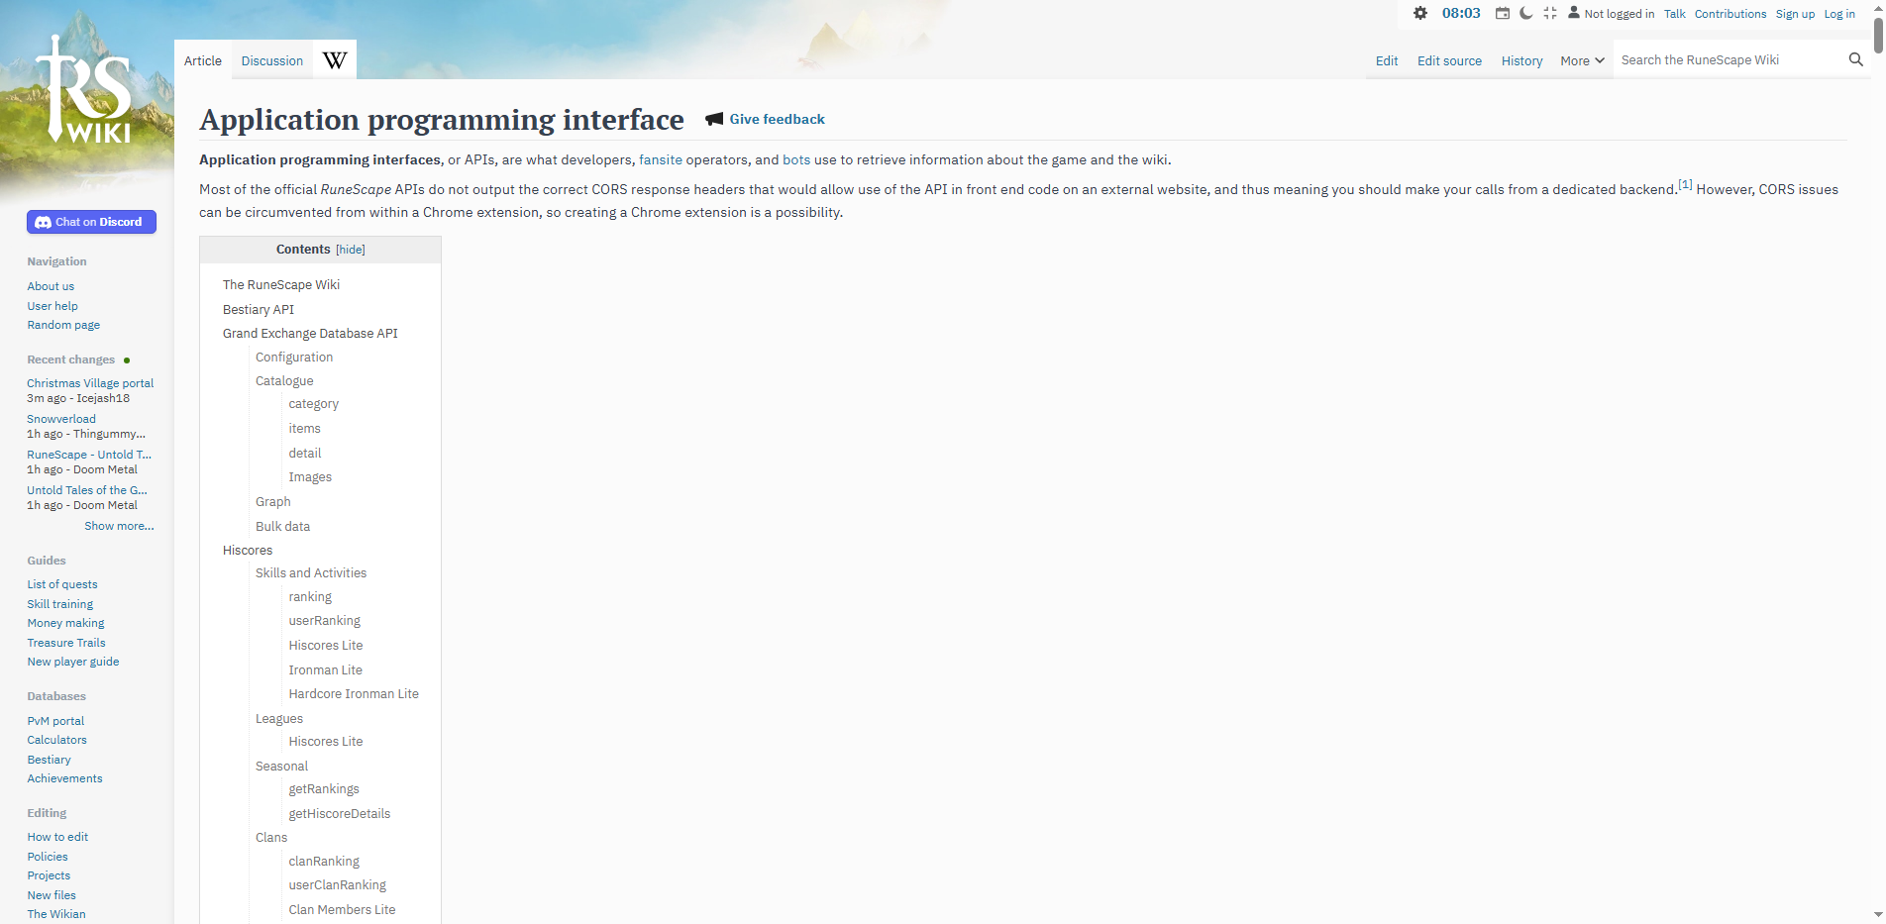Select the Article tab
Screen dimensions: 1886x924
[202, 59]
